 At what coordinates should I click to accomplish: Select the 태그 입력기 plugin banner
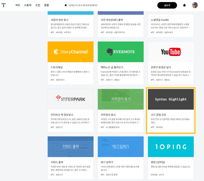click(x=121, y=147)
